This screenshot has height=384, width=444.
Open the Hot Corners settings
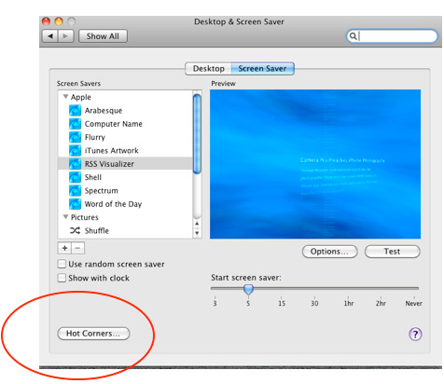[93, 334]
